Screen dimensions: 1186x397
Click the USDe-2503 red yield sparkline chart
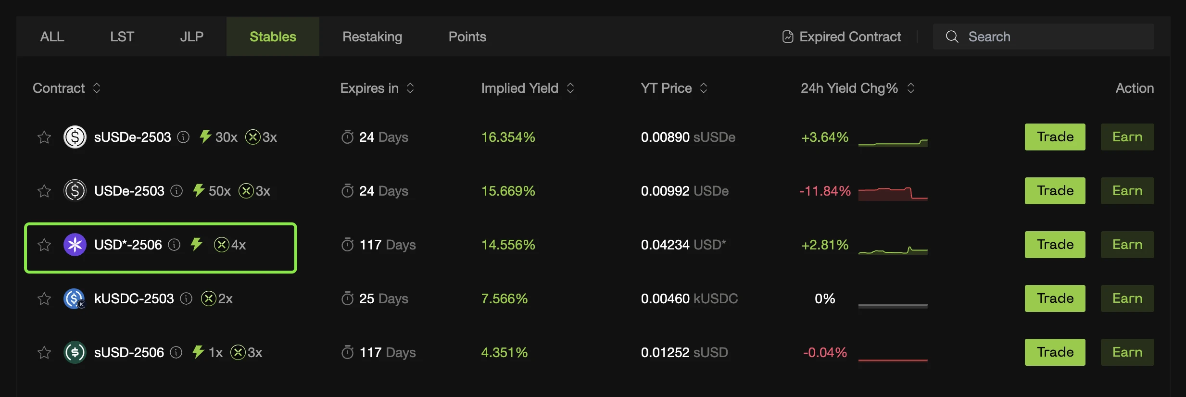click(893, 193)
